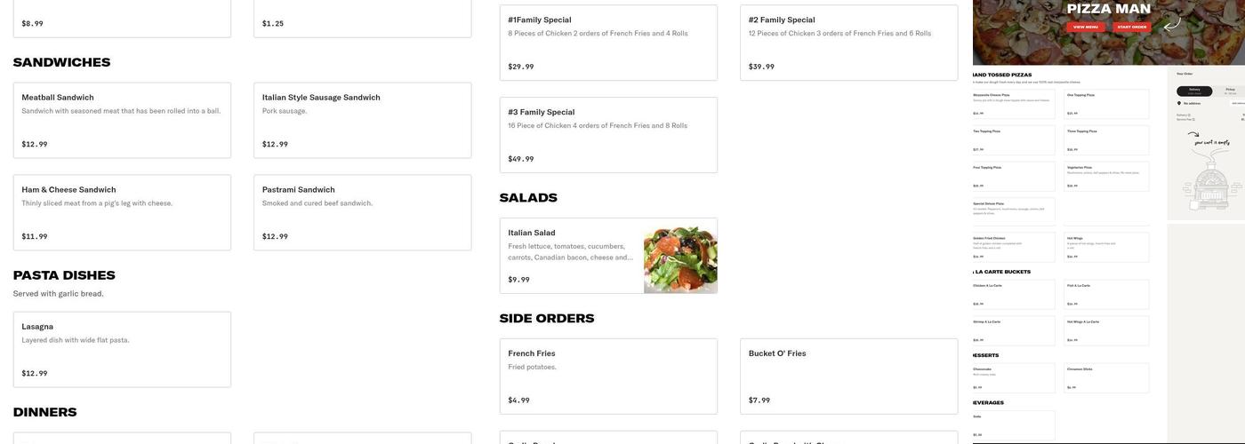Switch to the Pickup order option
Screen dimensions: 1245x444
pyautogui.click(x=1230, y=91)
